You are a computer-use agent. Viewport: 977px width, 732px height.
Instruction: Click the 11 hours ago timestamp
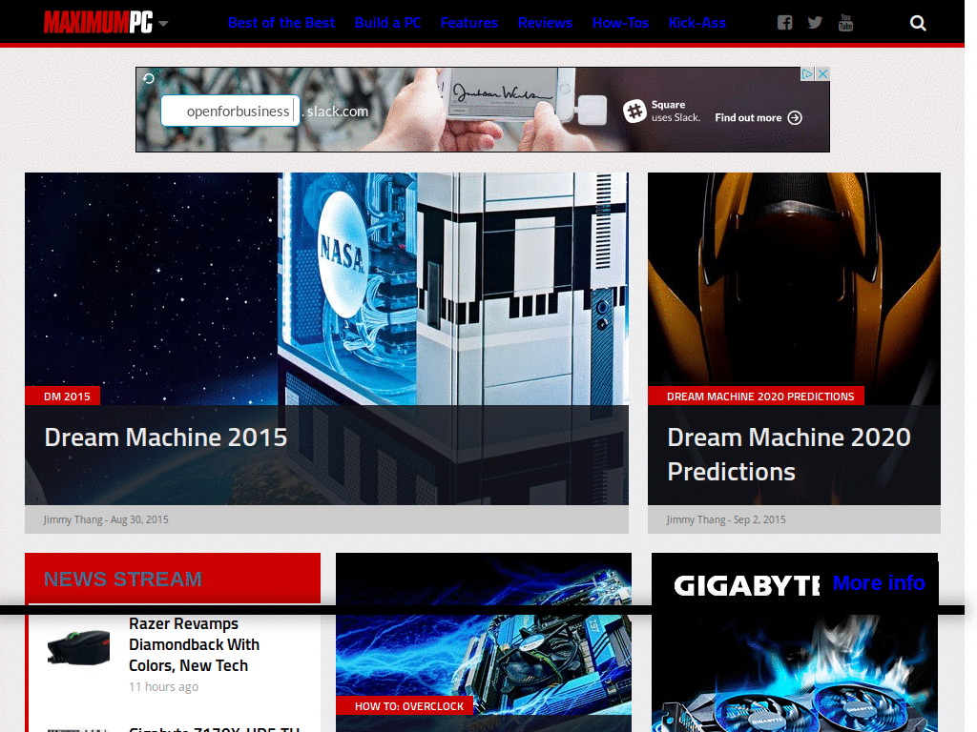coord(164,686)
